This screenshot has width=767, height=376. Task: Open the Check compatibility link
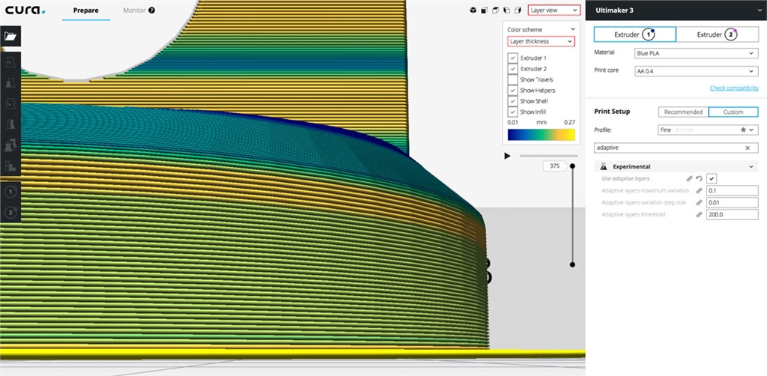[x=733, y=88]
